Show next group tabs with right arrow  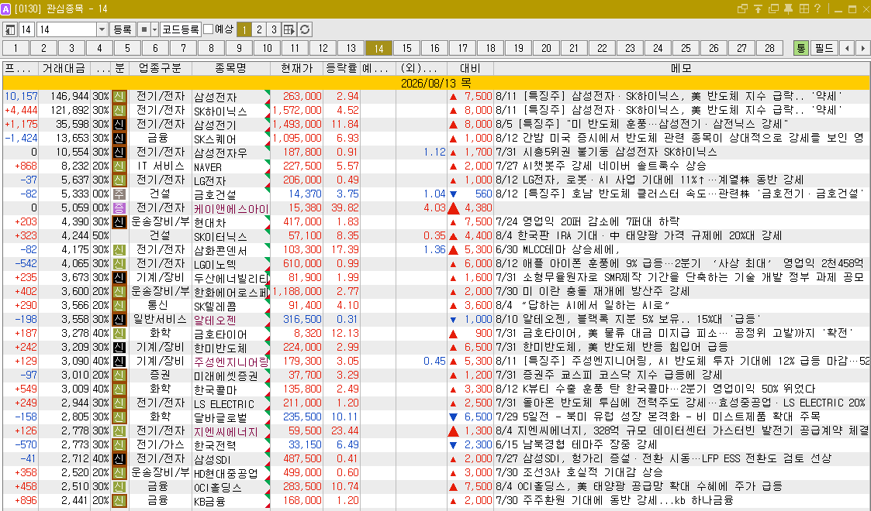(862, 48)
